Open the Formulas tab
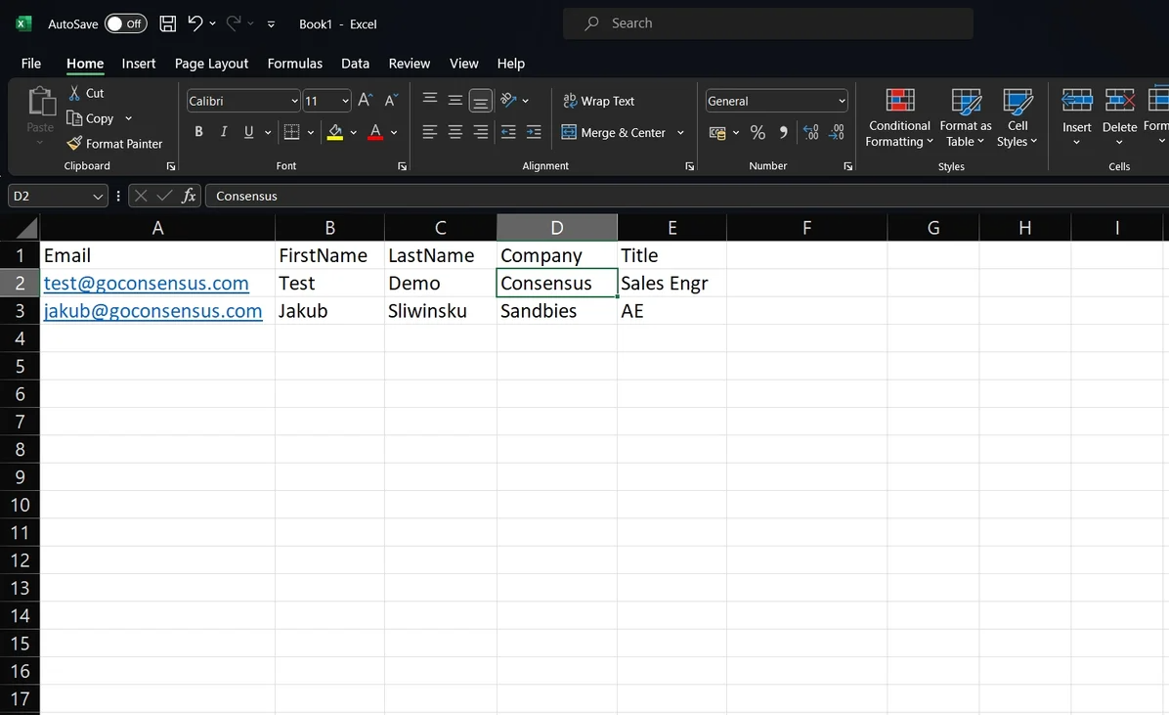1169x715 pixels. (x=295, y=64)
